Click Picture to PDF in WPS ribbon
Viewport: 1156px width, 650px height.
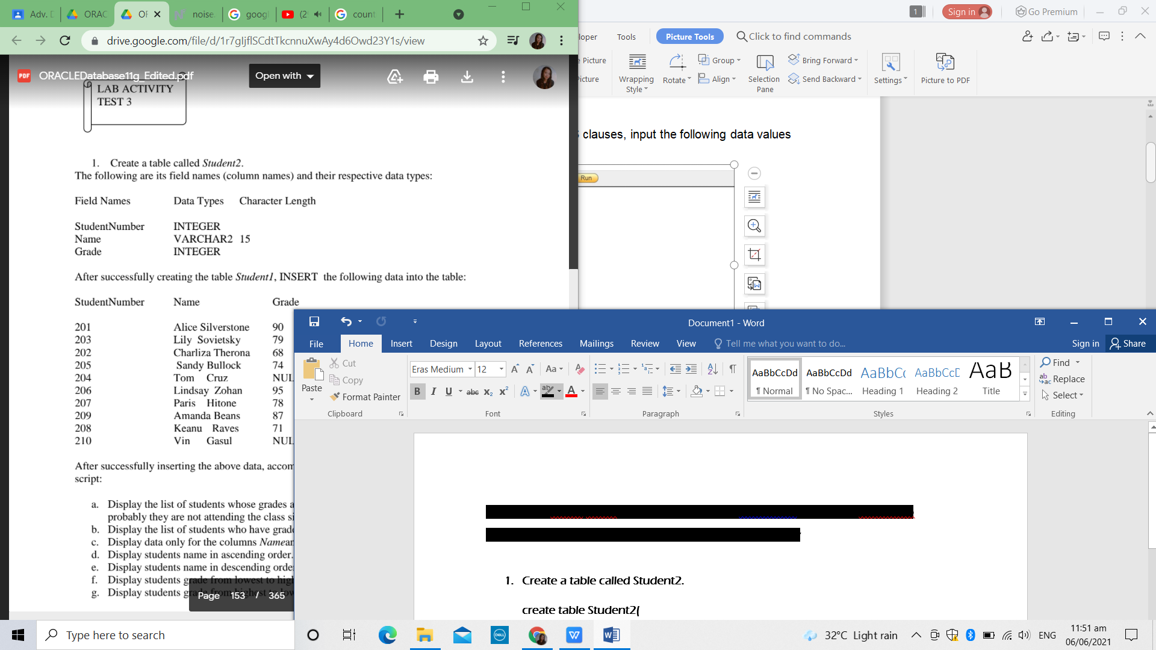945,69
